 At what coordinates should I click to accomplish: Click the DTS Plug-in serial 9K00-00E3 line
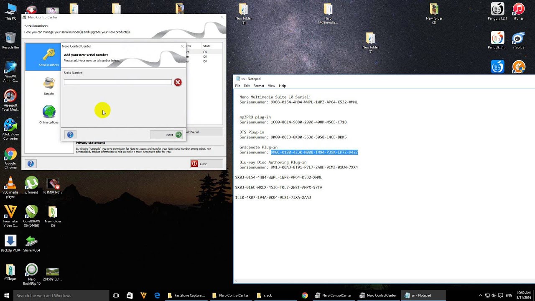point(293,137)
